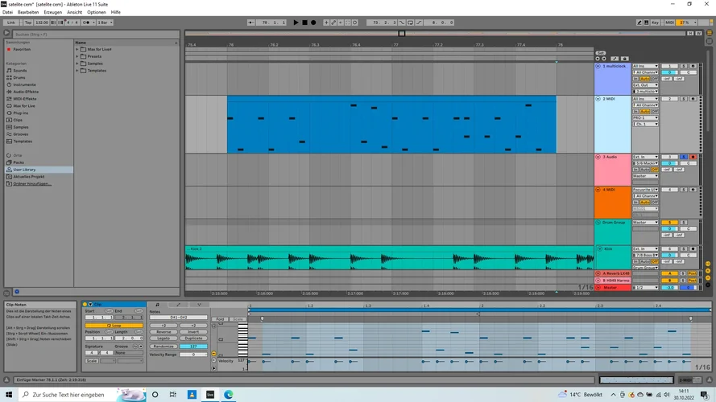Click the Ordner hinzufügen link
Screen dimensions: 716x402
point(32,183)
